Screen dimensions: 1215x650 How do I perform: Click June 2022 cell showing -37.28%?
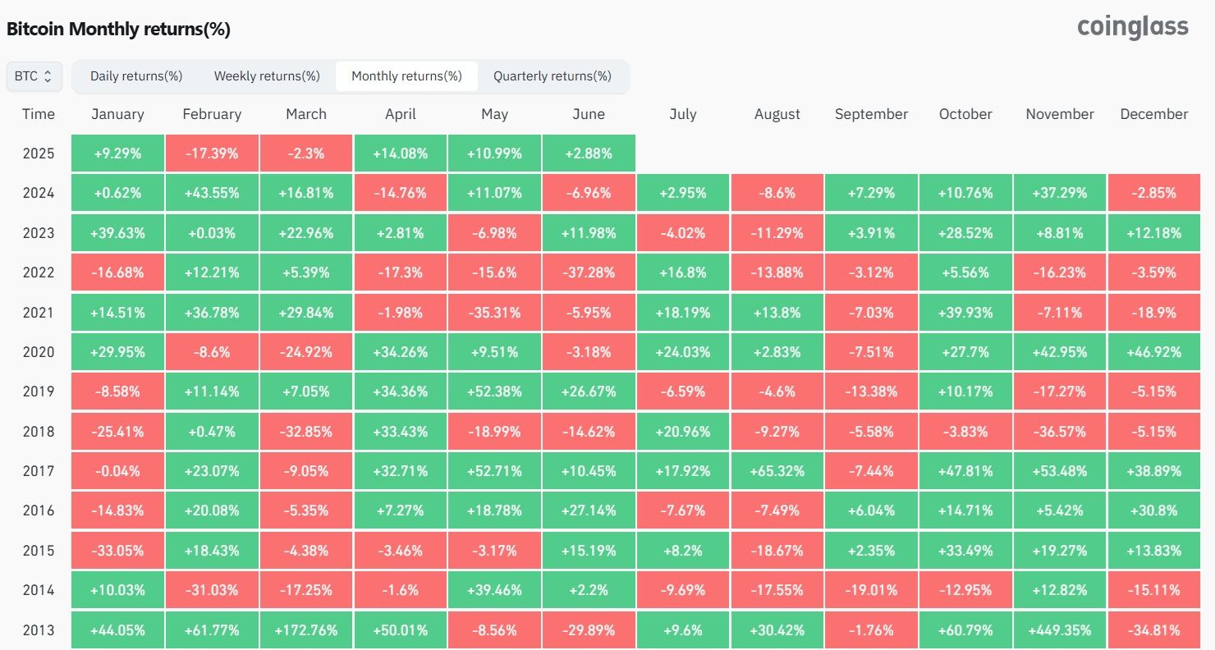point(589,272)
